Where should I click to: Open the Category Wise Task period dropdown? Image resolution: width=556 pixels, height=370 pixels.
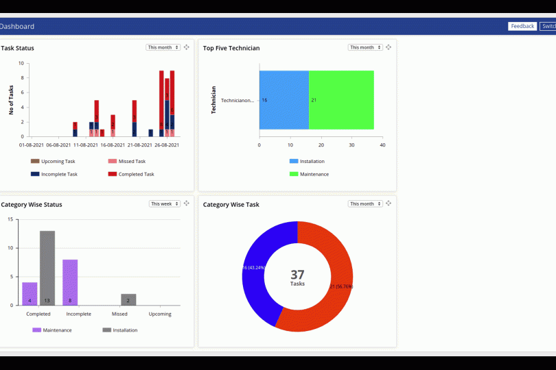[365, 203]
